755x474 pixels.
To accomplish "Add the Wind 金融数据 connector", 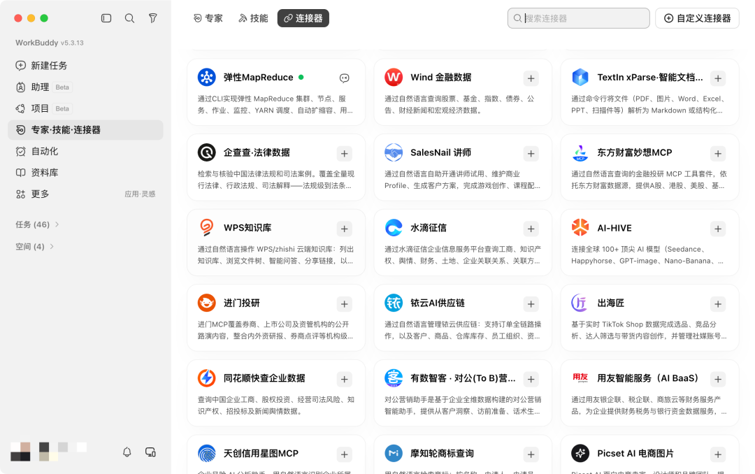I will point(531,78).
